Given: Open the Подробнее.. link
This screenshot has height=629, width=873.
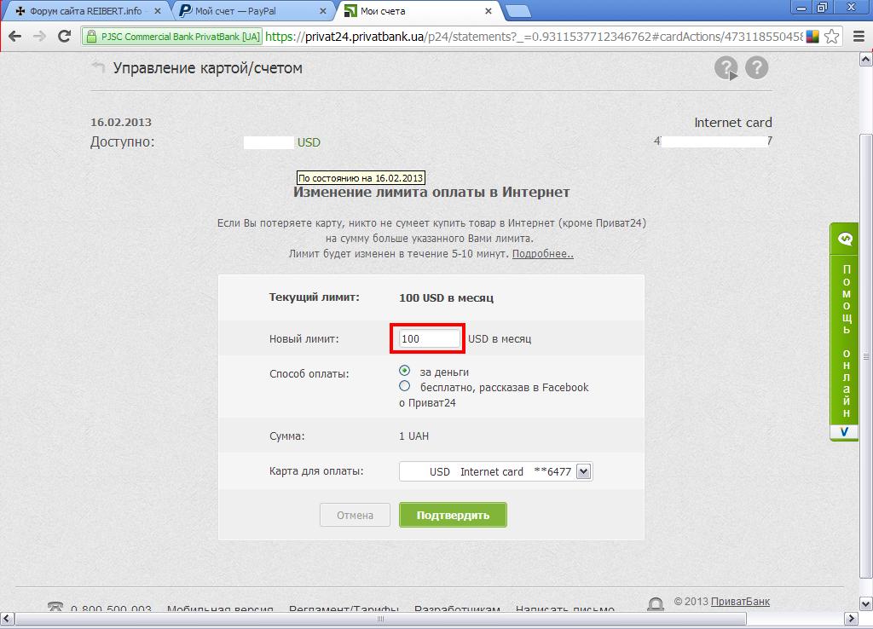Looking at the screenshot, I should pyautogui.click(x=542, y=254).
